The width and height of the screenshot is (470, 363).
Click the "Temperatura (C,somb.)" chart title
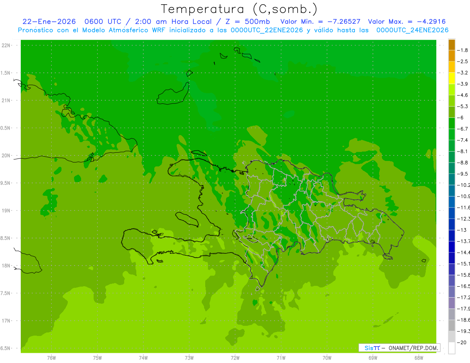click(x=239, y=9)
